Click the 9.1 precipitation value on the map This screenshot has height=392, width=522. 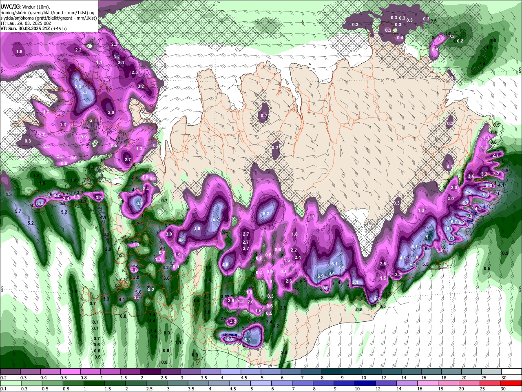(x=429, y=237)
